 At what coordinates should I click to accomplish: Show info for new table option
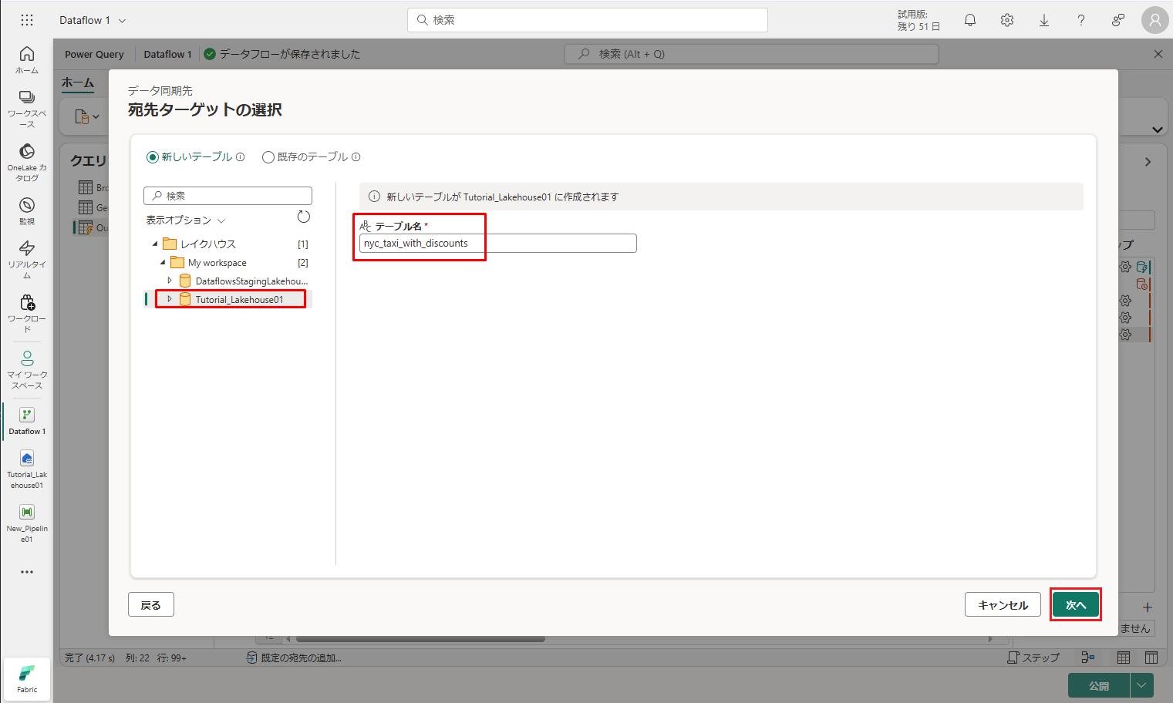point(241,156)
